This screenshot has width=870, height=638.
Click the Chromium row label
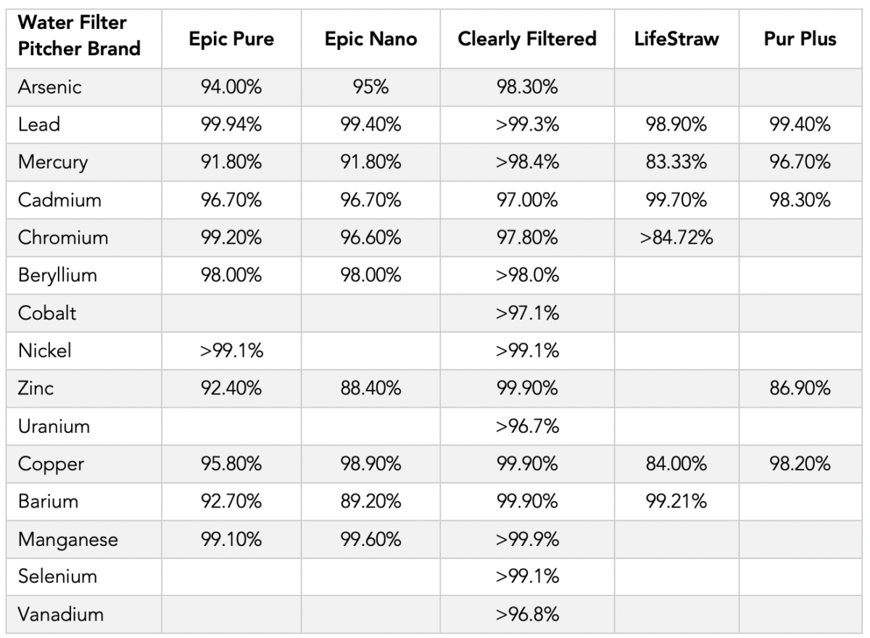(x=63, y=238)
